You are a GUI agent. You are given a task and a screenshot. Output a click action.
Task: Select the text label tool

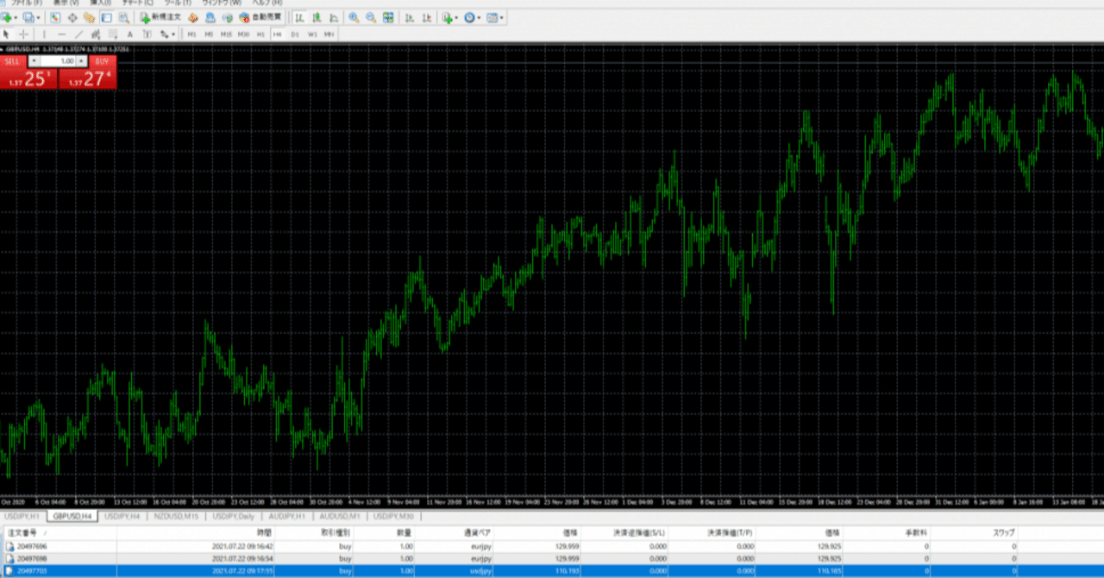147,34
